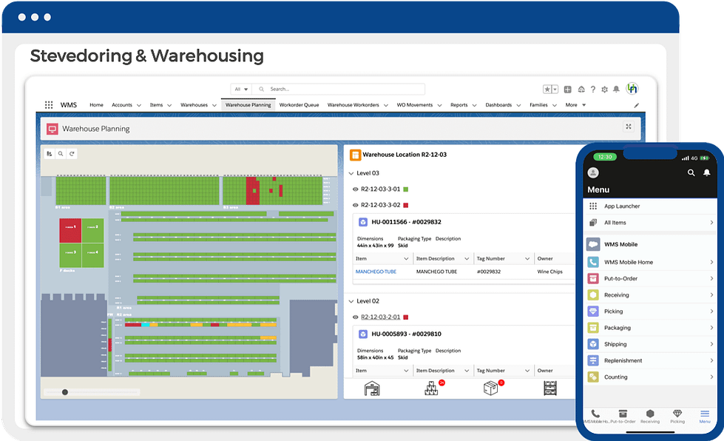
Task: Open the MANCHEGO-TUBE item link
Action: click(376, 272)
